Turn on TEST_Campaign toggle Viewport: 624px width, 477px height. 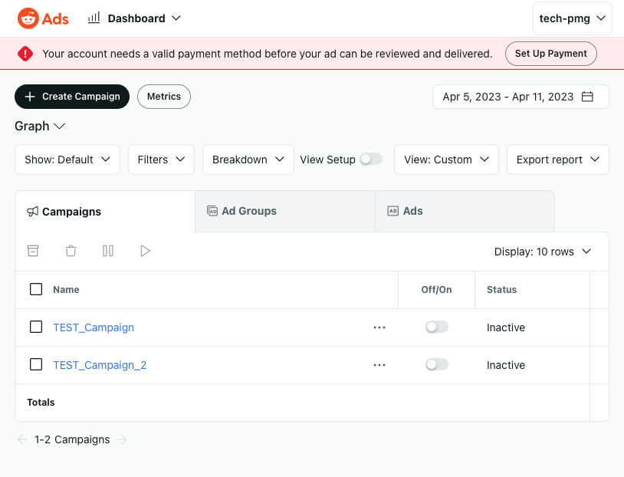[x=436, y=327]
